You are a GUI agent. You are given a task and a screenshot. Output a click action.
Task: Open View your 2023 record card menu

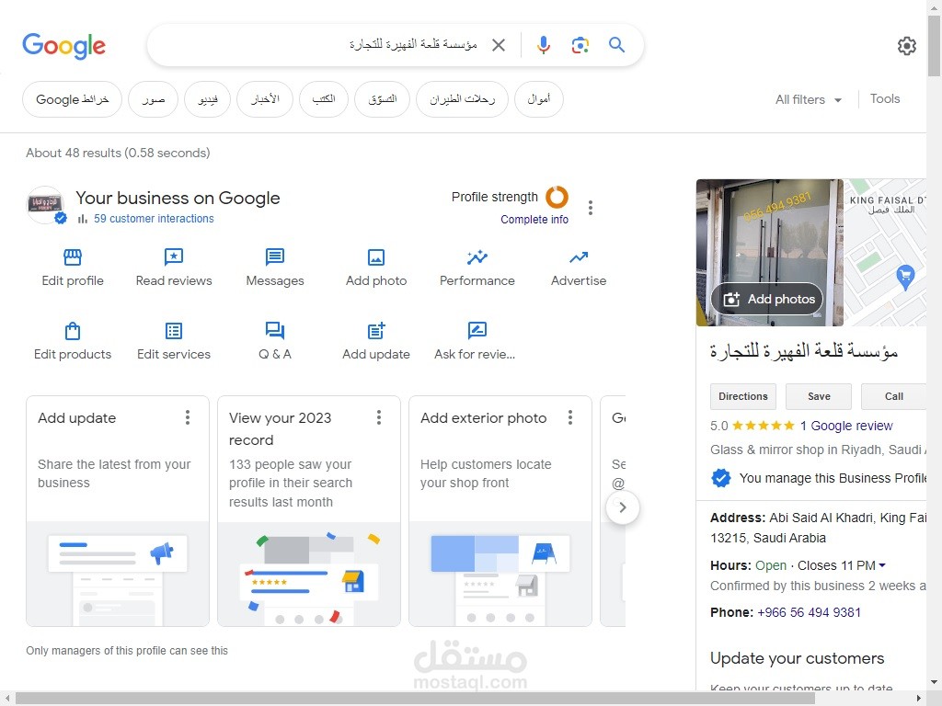[x=379, y=418]
